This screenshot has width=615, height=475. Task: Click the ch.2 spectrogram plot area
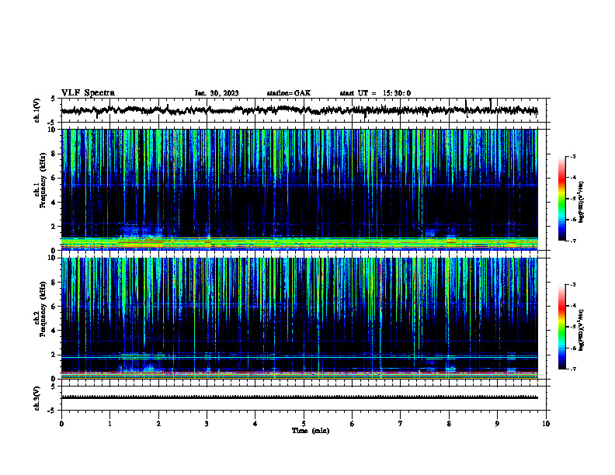click(299, 318)
